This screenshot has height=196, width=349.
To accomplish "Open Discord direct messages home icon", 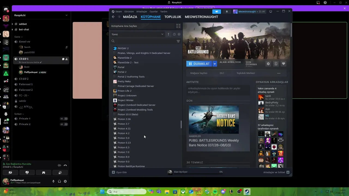I will [x=6, y=10].
